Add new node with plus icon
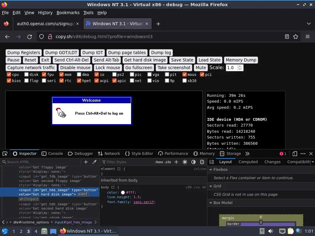The height and width of the screenshot is (236, 315). (86, 162)
